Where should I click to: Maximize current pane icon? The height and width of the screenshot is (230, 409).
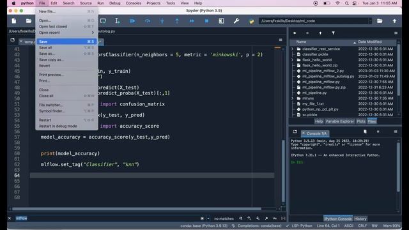(x=222, y=21)
